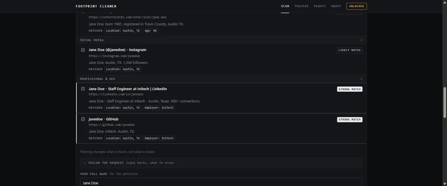The image size is (447, 186).
Task: Click the Jane Doe (@janedoe) - Instagram title
Action: coord(117,50)
